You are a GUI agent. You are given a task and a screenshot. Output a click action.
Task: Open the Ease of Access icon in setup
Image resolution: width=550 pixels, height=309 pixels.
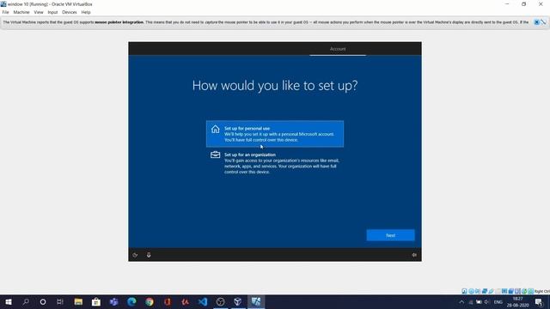click(x=135, y=255)
